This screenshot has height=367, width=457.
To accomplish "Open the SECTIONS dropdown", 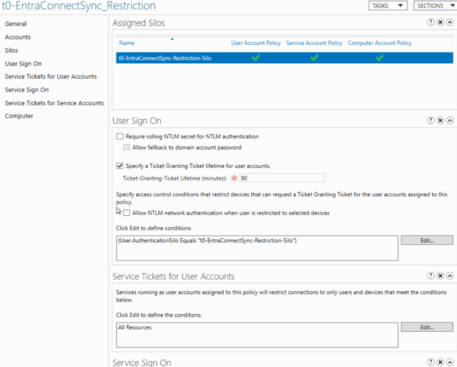I will pyautogui.click(x=435, y=6).
